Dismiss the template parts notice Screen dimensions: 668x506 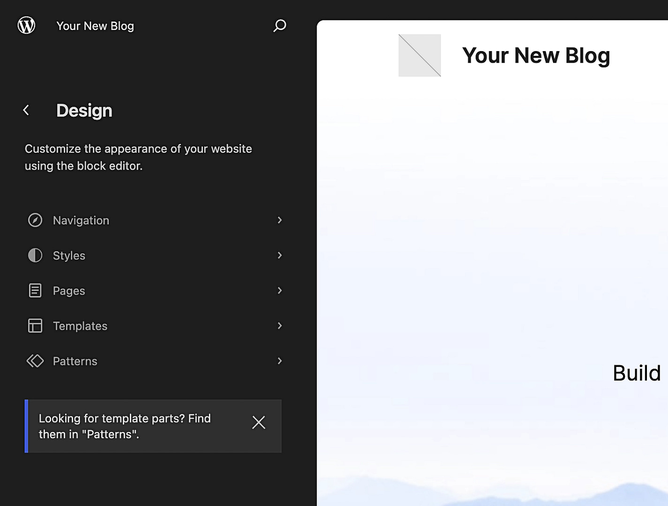(x=259, y=423)
